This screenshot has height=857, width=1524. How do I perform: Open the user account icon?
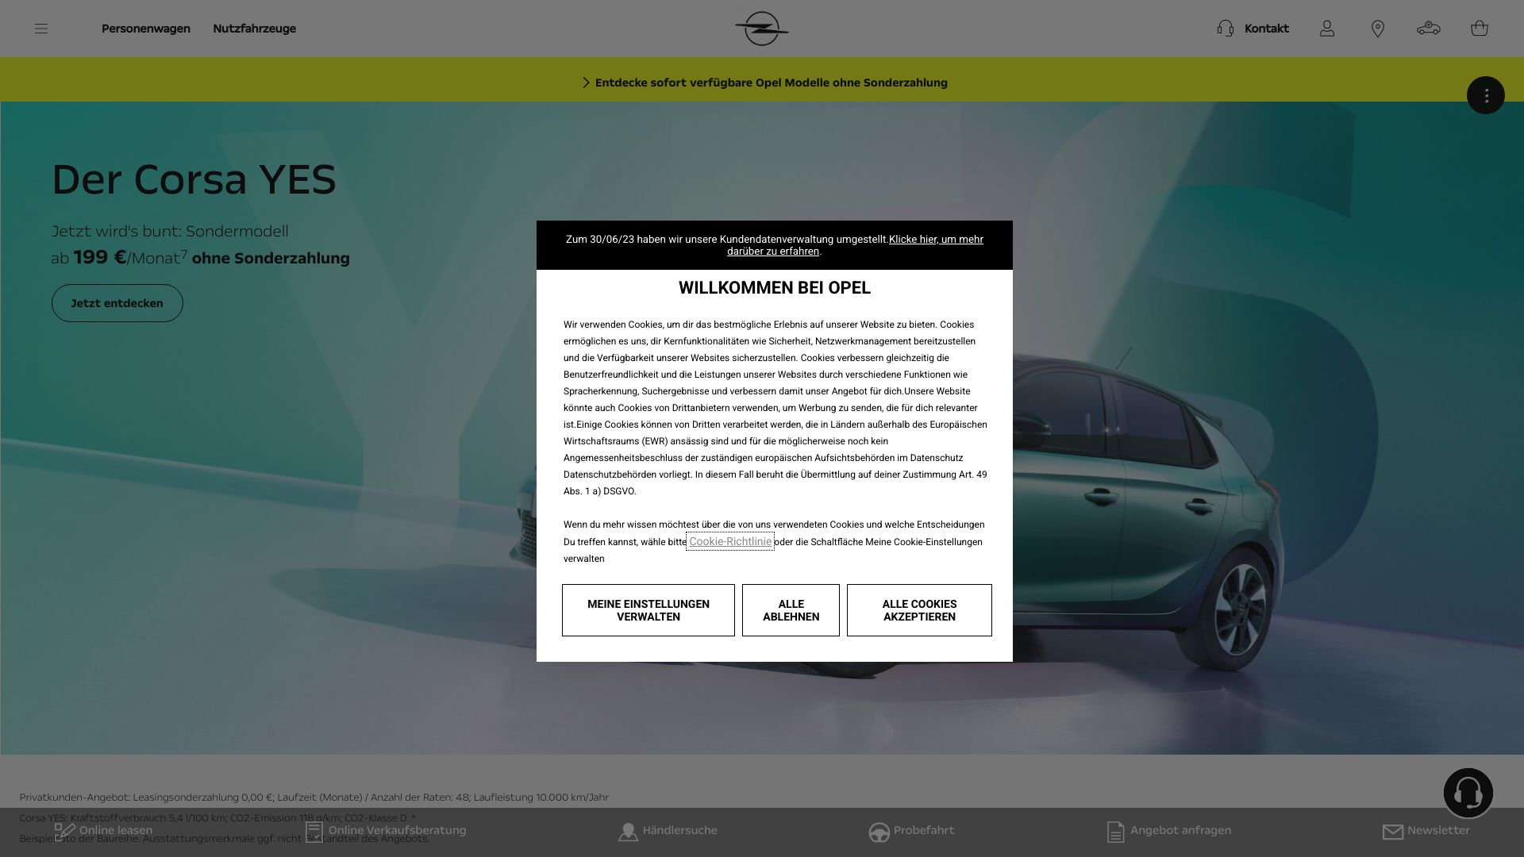(1327, 29)
